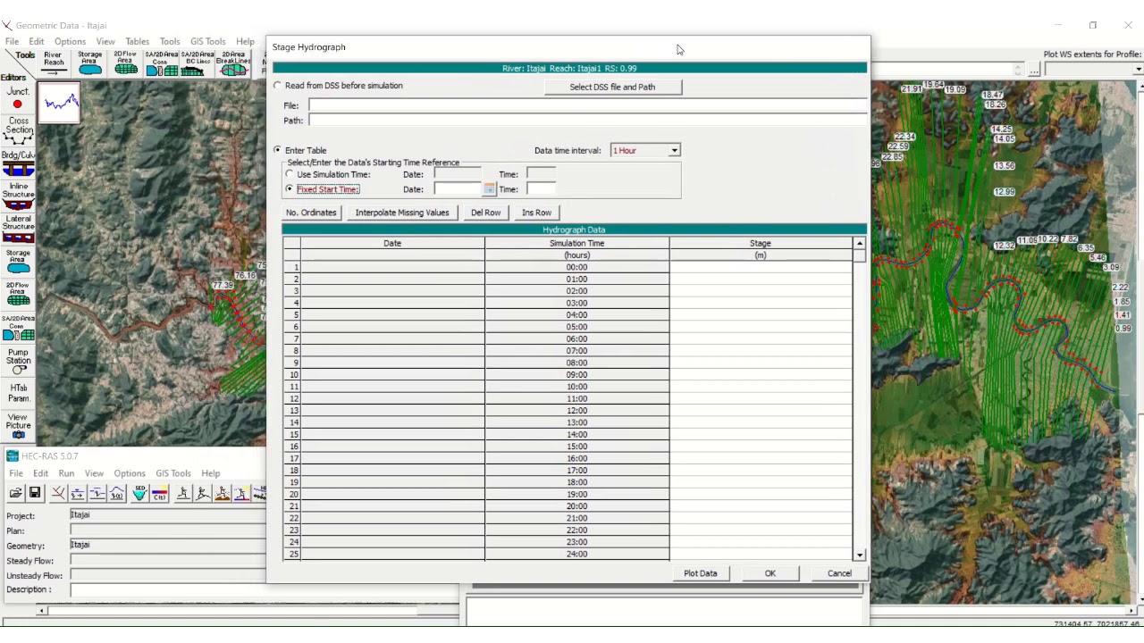Choose Fixed Start Time radio option

290,189
